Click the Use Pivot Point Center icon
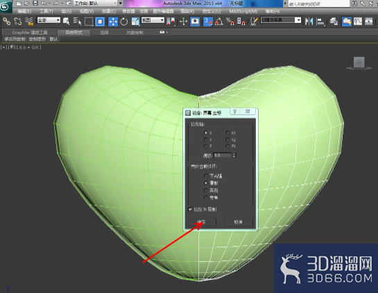The width and height of the screenshot is (378, 293). tap(171, 22)
